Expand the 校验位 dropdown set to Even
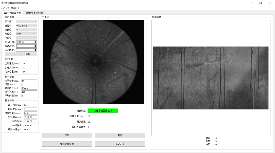Screen dimensions: 275x153 pos(26,34)
